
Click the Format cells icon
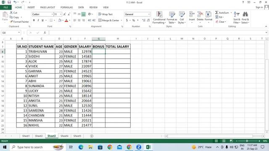tap(208, 14)
